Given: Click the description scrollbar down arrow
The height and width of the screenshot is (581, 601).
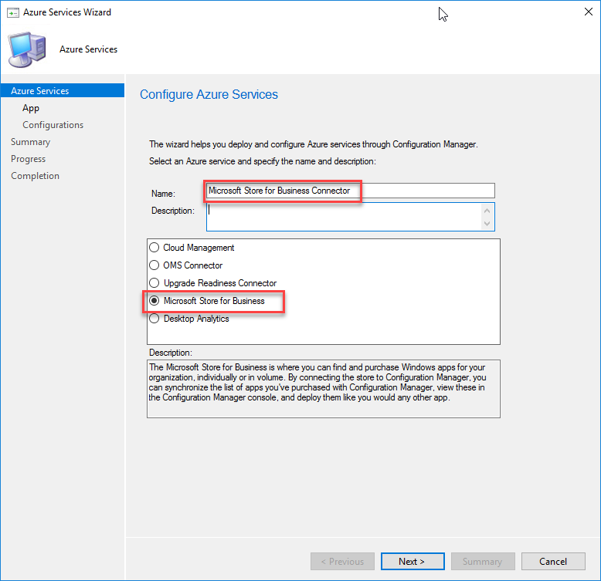Looking at the screenshot, I should (x=487, y=224).
